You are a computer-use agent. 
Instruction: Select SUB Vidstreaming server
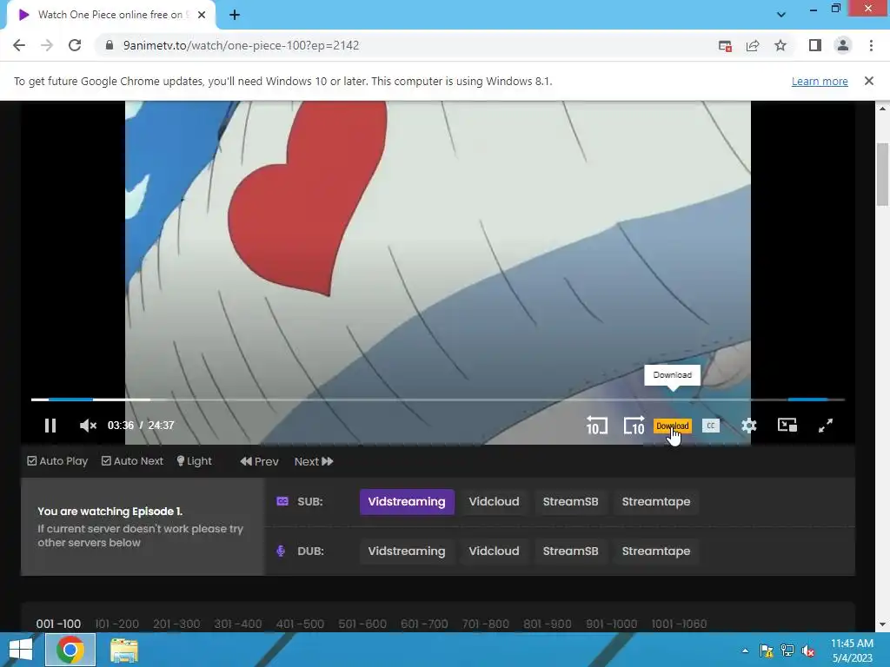[x=407, y=502]
